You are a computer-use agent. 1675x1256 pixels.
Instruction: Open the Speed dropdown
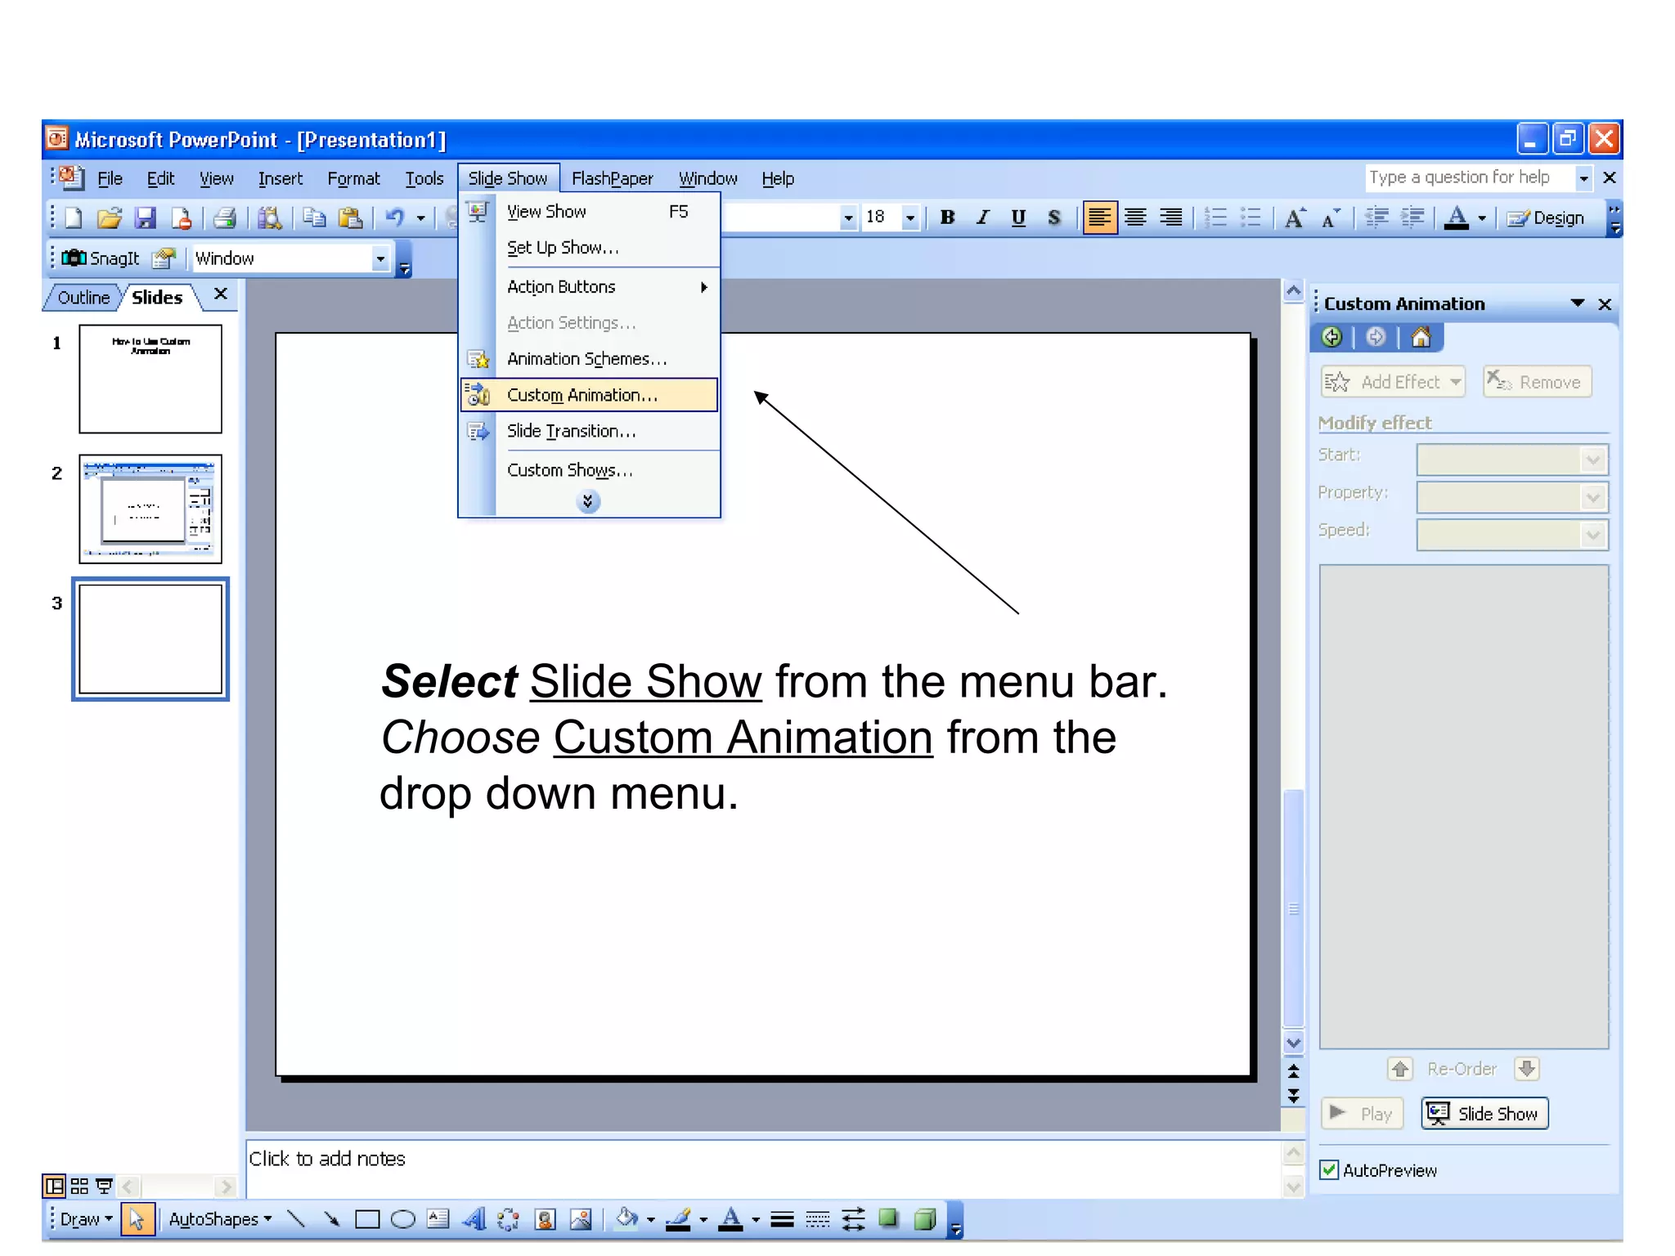tap(1512, 535)
